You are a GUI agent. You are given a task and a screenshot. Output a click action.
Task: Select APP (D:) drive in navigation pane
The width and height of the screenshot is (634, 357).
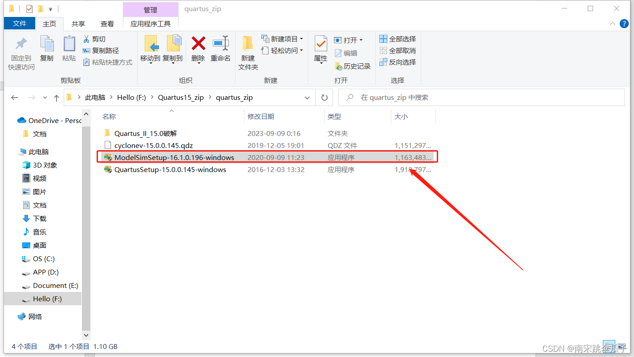(41, 272)
